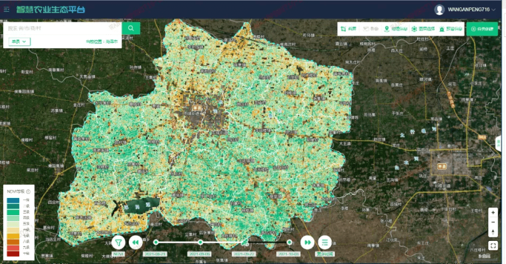Step timeline forward with fast-forward button
The width and height of the screenshot is (506, 264).
[307, 242]
